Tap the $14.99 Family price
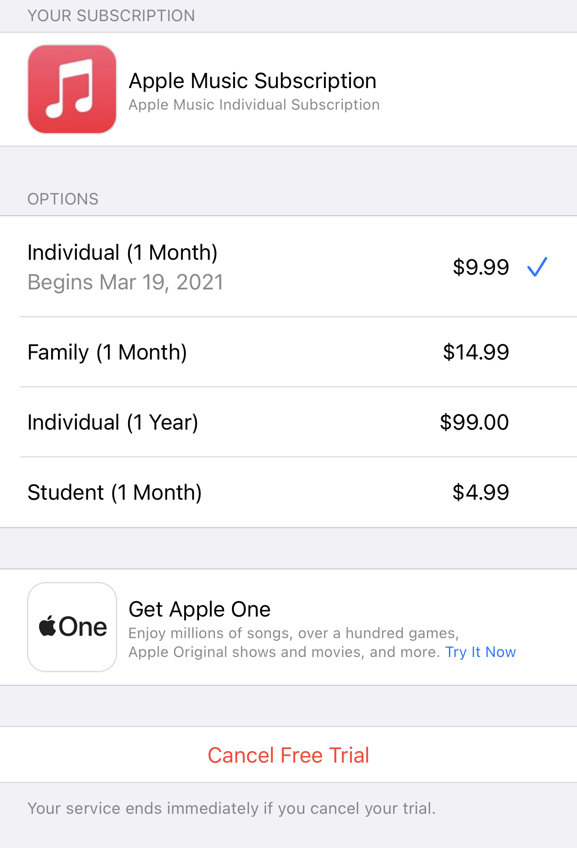 tap(476, 352)
